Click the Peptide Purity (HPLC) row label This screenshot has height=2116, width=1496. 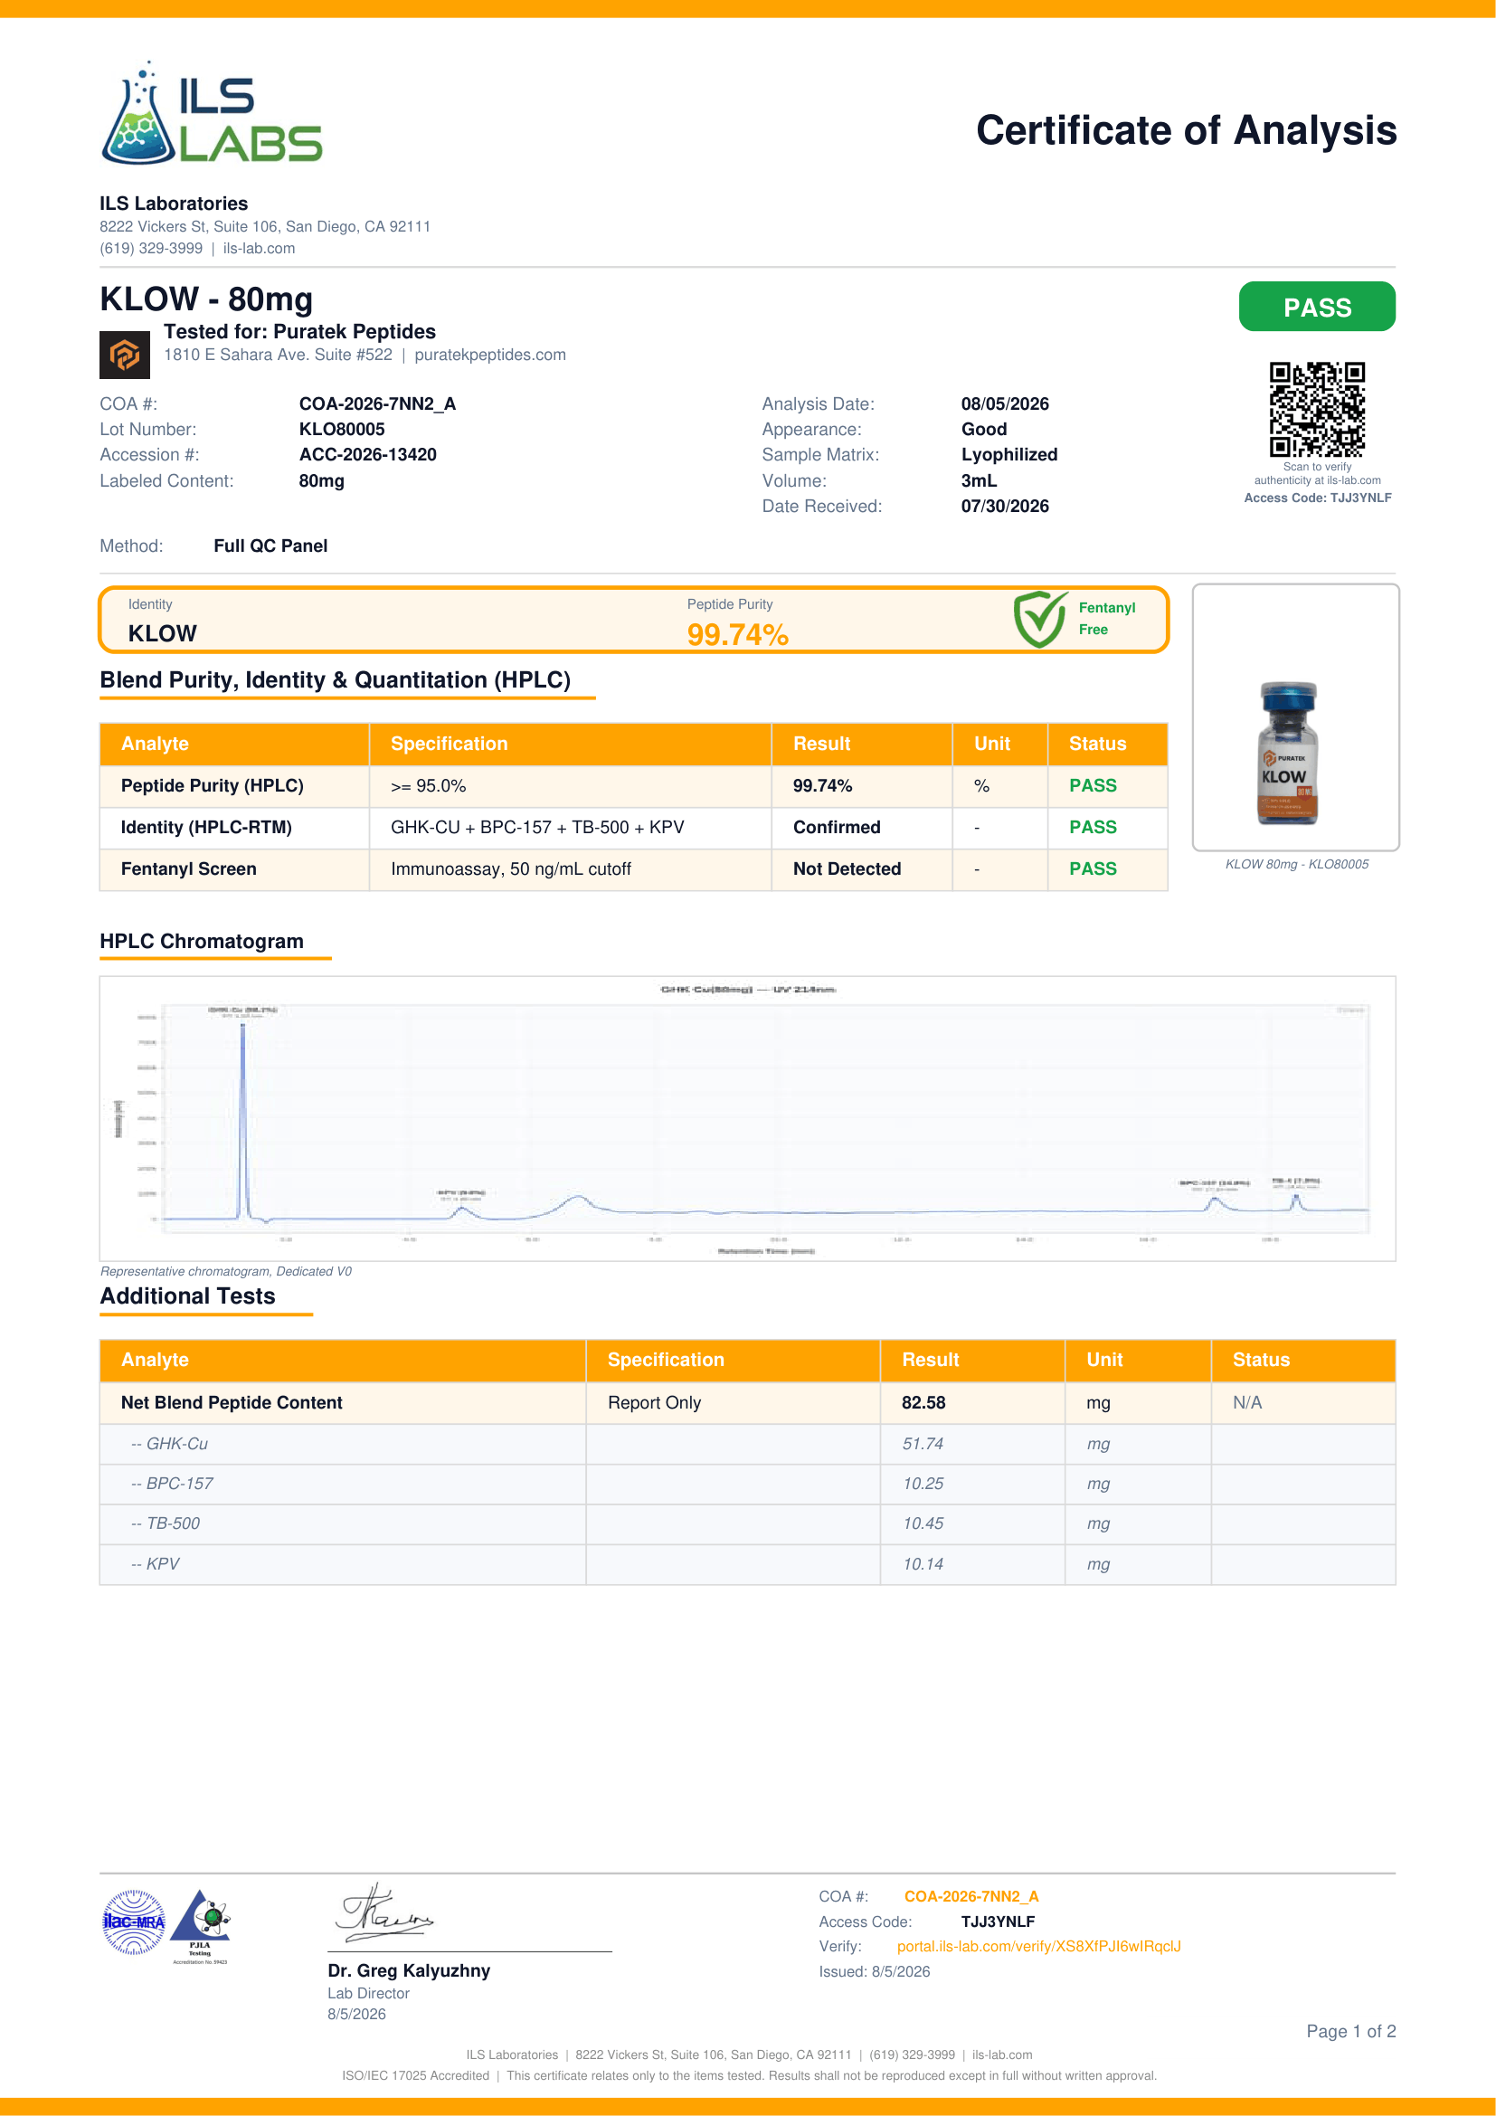[212, 786]
